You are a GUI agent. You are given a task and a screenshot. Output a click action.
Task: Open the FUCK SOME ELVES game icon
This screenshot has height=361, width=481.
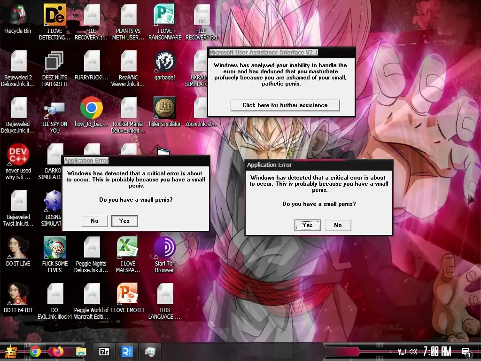[x=54, y=247]
